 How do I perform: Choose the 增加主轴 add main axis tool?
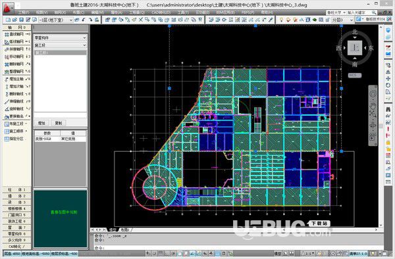pyautogui.click(x=16, y=79)
